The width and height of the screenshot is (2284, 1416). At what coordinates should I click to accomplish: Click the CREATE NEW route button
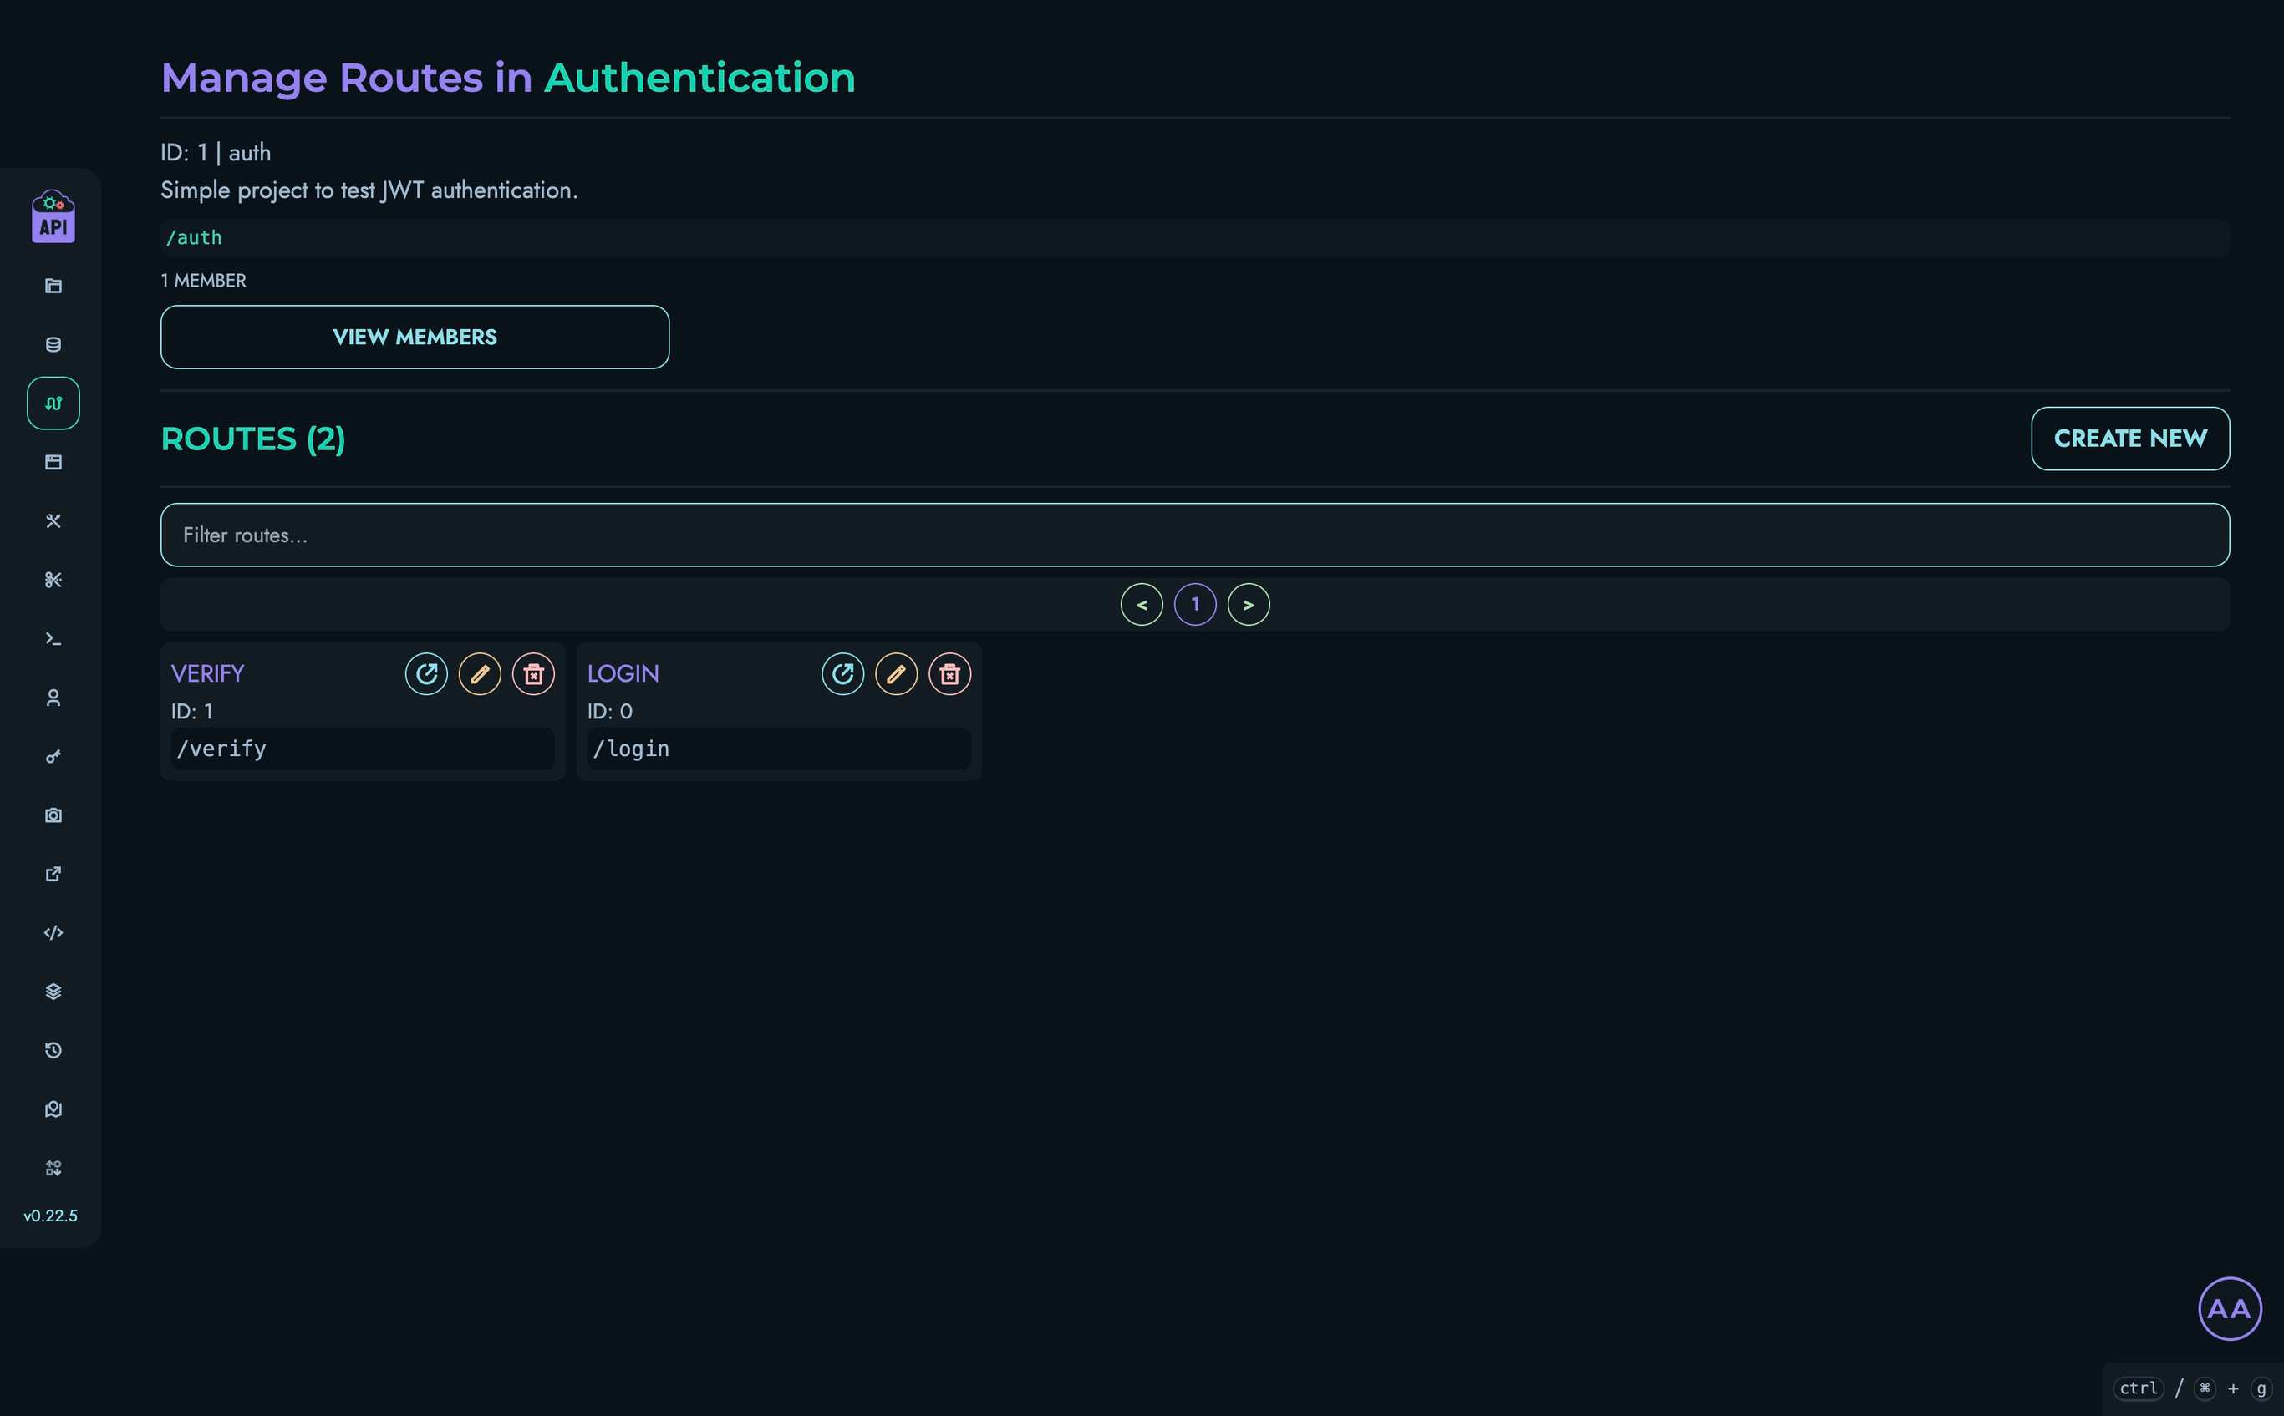tap(2129, 439)
